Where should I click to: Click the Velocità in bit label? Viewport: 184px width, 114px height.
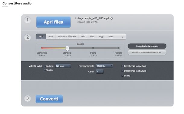pyautogui.click(x=35, y=66)
